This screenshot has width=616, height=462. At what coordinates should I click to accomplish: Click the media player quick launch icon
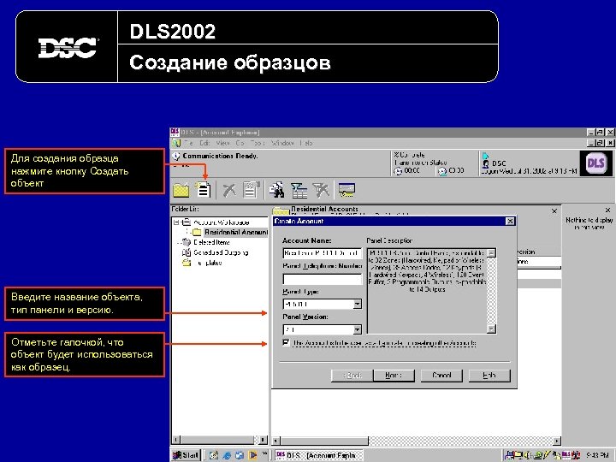click(252, 455)
